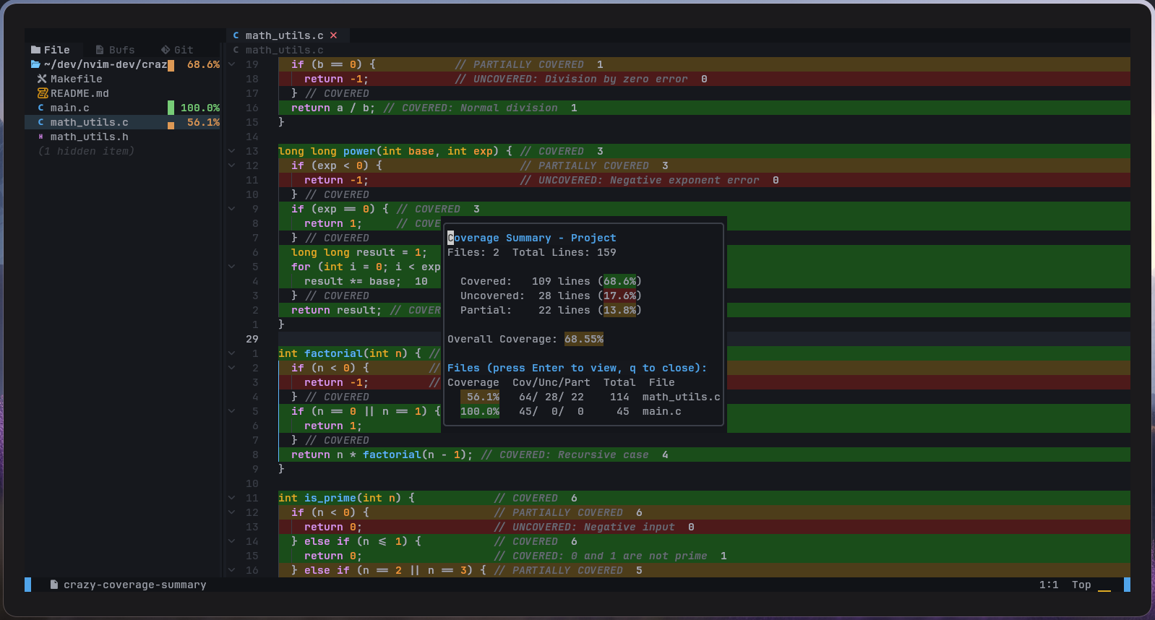Click 'Negative exponent error' uncovered comment
1155x620 pixels.
684,180
